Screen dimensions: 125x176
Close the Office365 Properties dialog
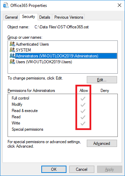[x=119, y=5]
